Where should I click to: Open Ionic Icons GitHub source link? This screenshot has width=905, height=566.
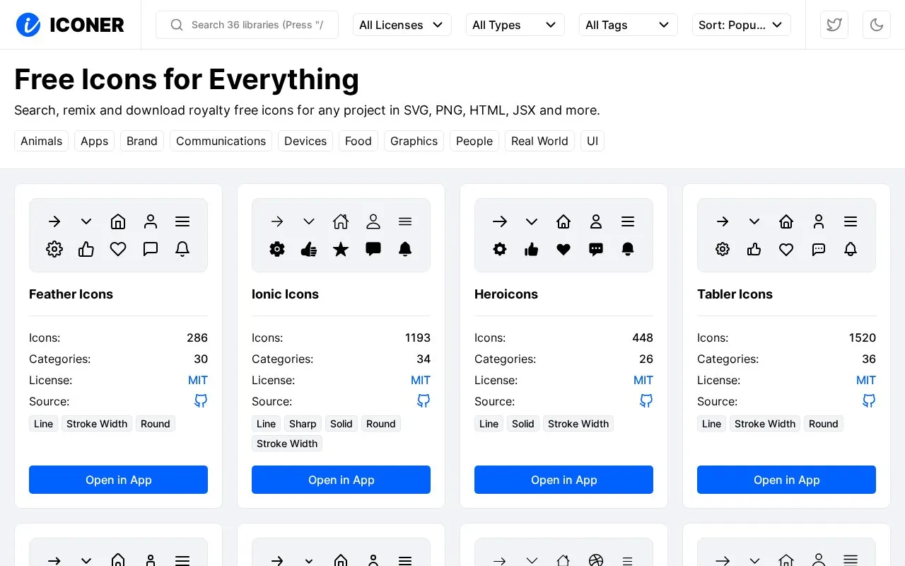(424, 401)
